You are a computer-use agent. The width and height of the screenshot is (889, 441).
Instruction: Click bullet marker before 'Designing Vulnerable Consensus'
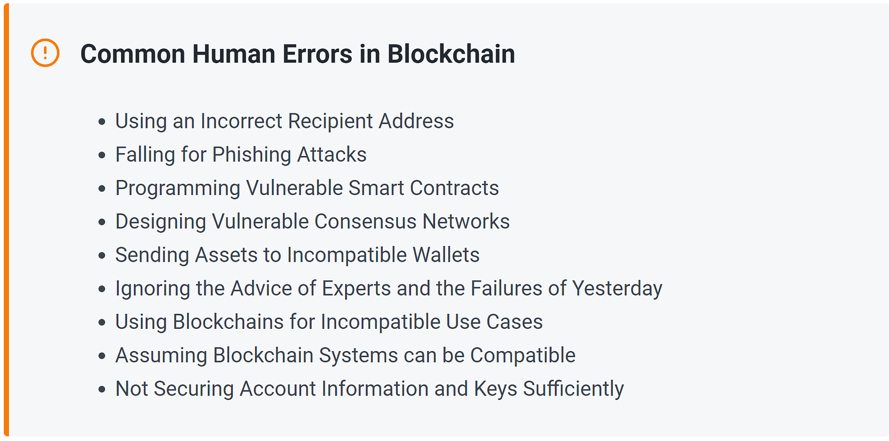pyautogui.click(x=102, y=222)
